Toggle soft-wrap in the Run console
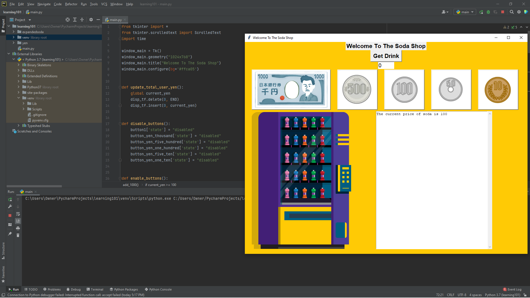This screenshot has height=298, width=530. [x=18, y=214]
